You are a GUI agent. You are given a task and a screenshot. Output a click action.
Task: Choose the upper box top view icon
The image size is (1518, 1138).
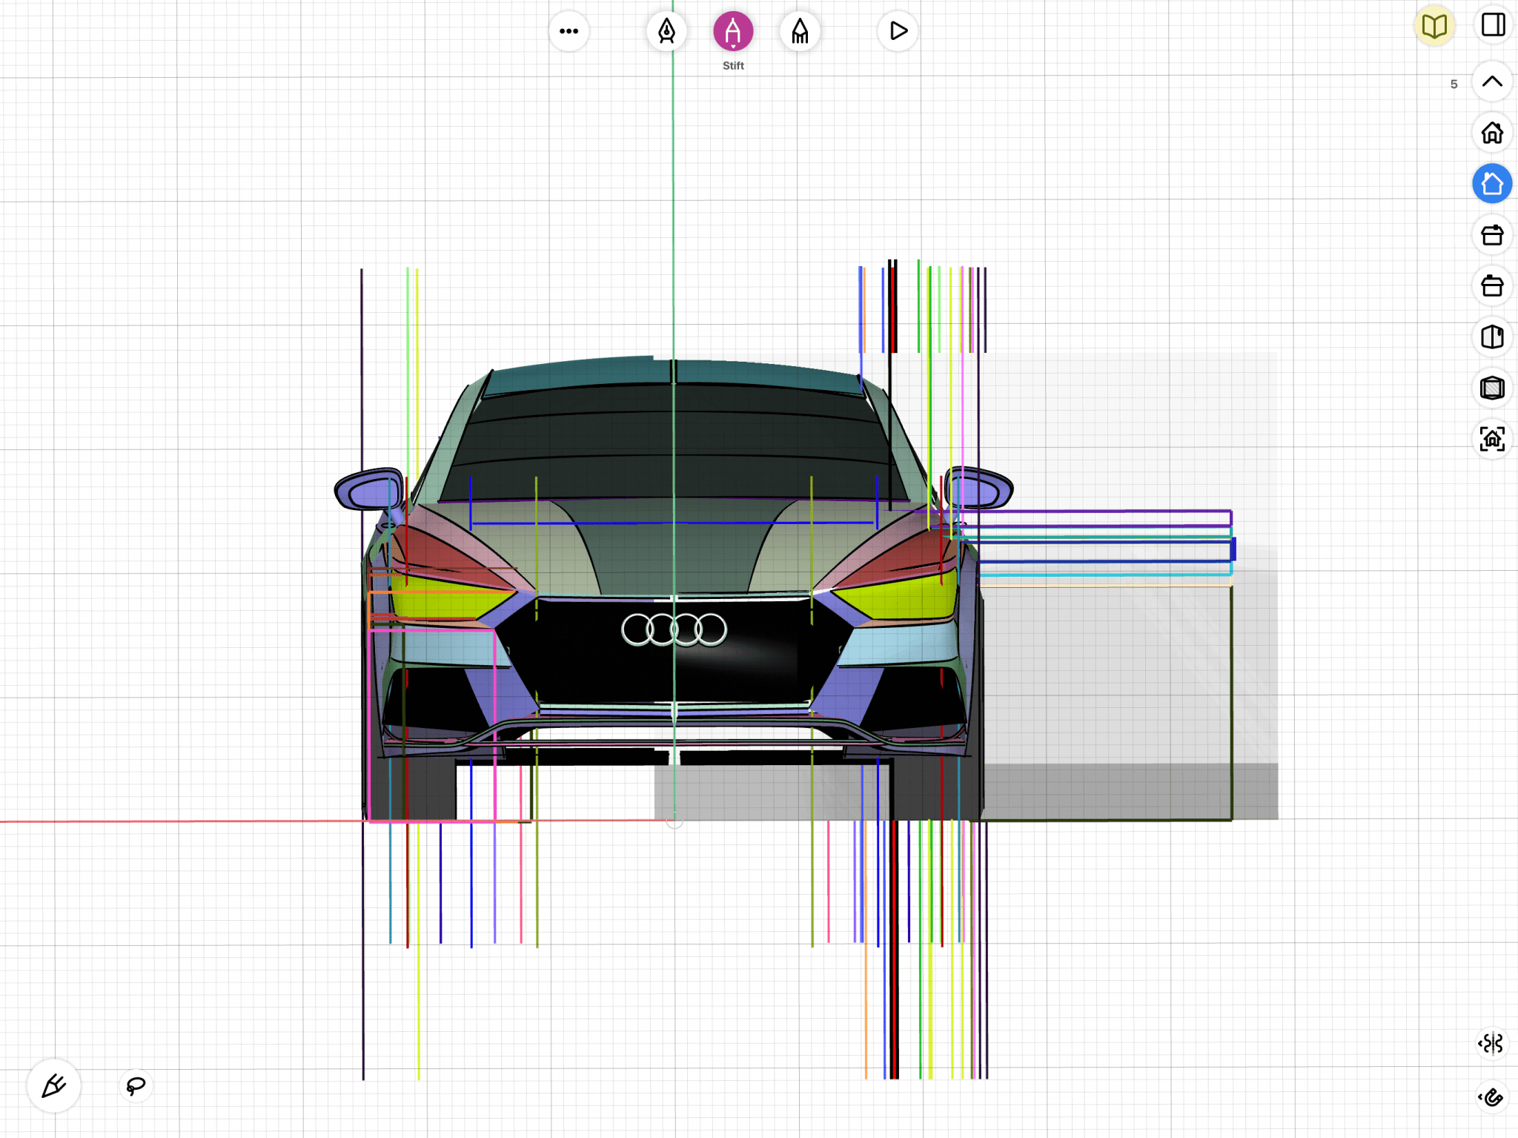point(1492,235)
